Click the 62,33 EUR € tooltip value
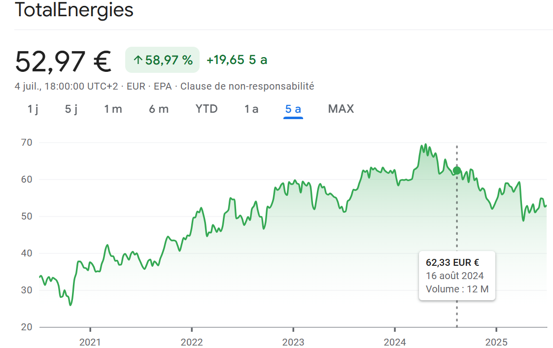 (x=452, y=262)
